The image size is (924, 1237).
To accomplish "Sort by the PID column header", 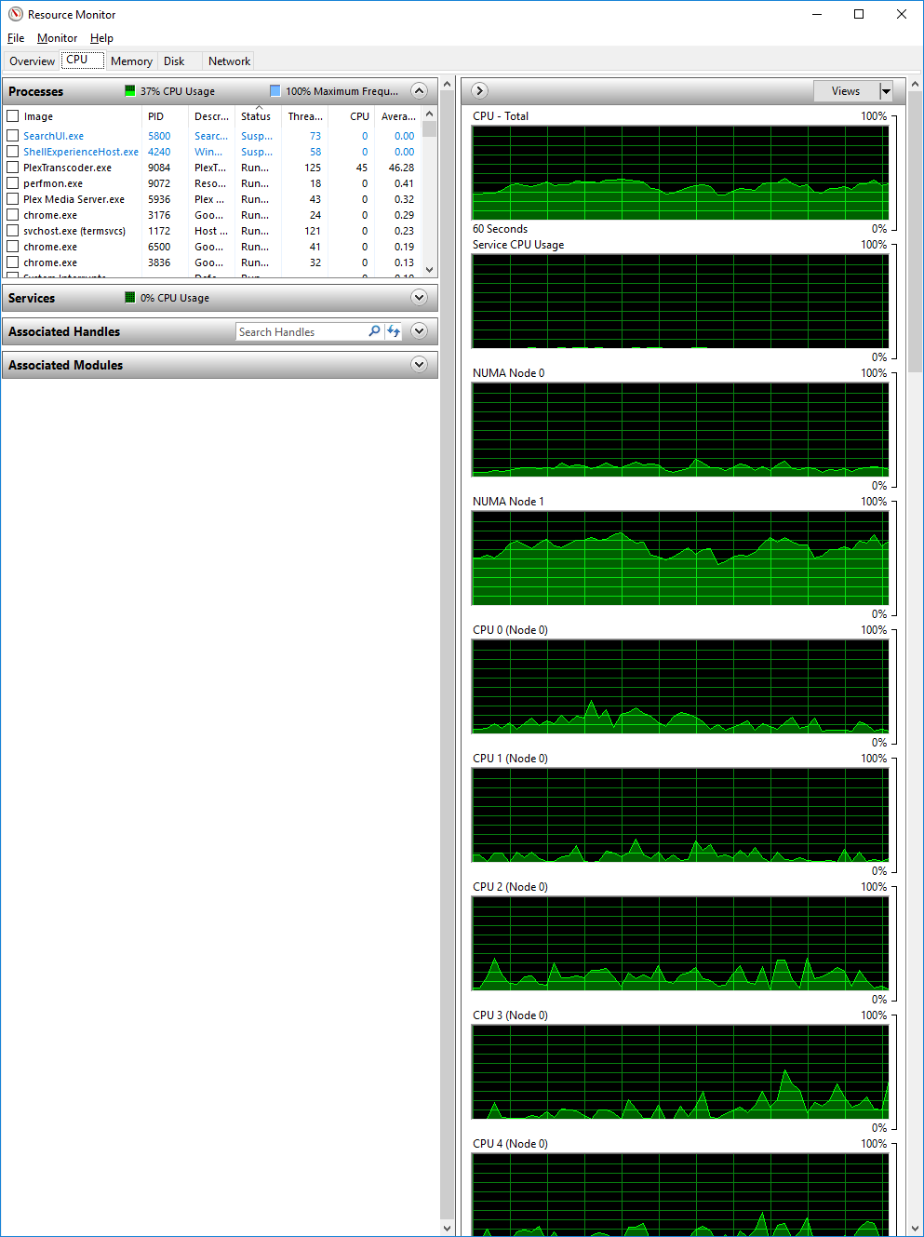I will [165, 116].
